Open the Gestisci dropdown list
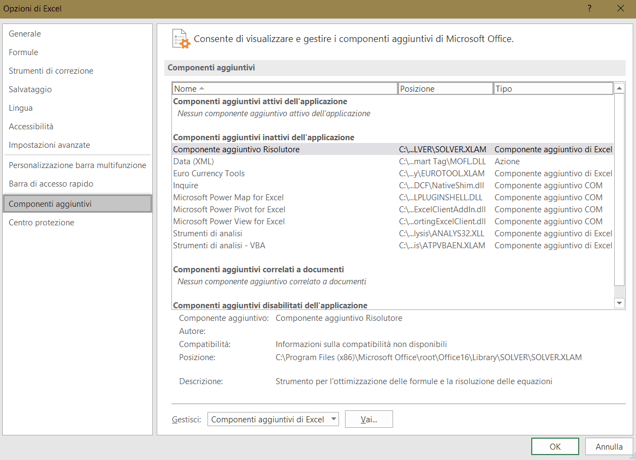The height and width of the screenshot is (460, 636). point(273,419)
